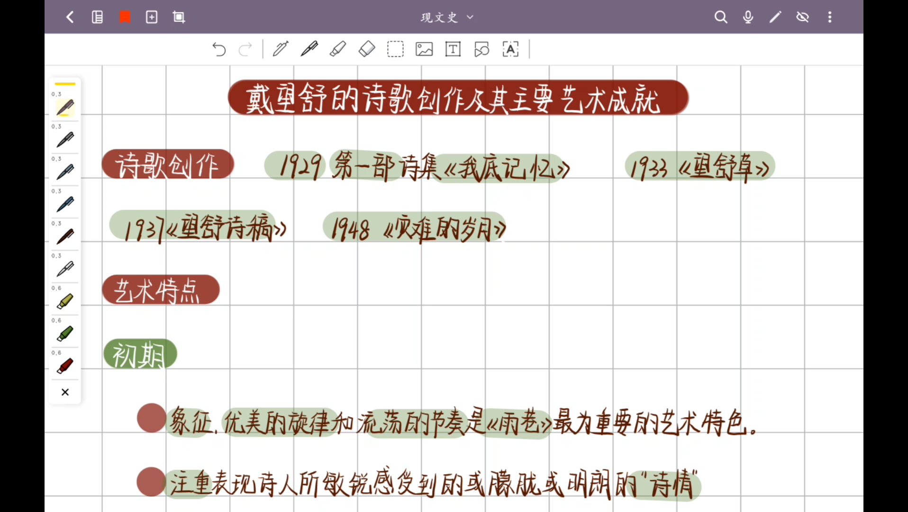Insert a text box with T icon
This screenshot has width=908, height=512.
coord(453,49)
